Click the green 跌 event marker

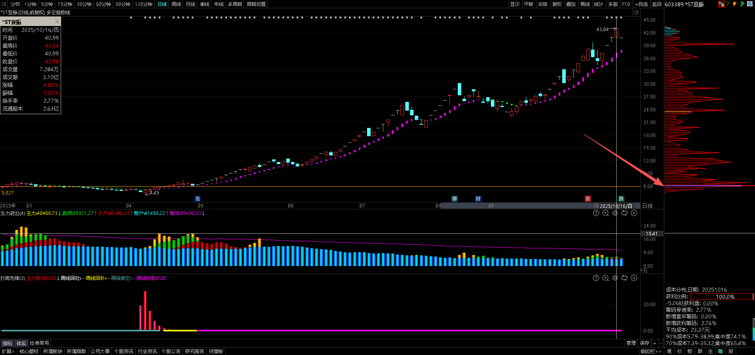point(621,199)
